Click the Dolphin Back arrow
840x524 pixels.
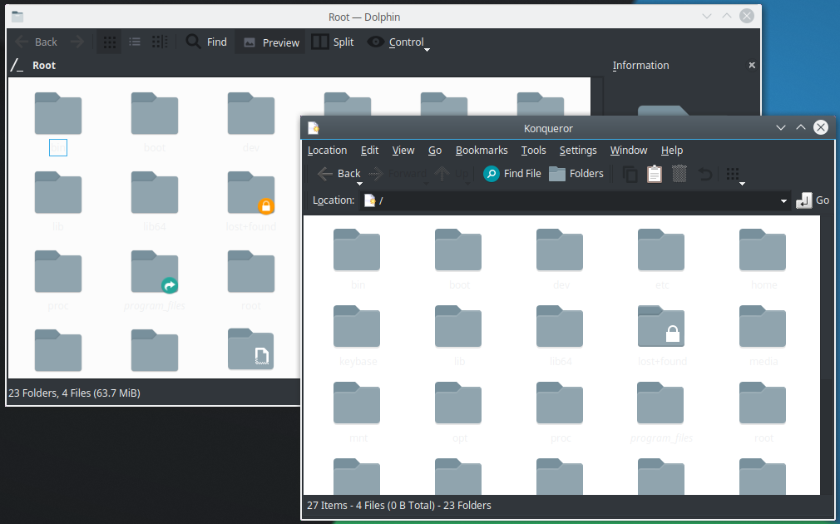click(36, 42)
